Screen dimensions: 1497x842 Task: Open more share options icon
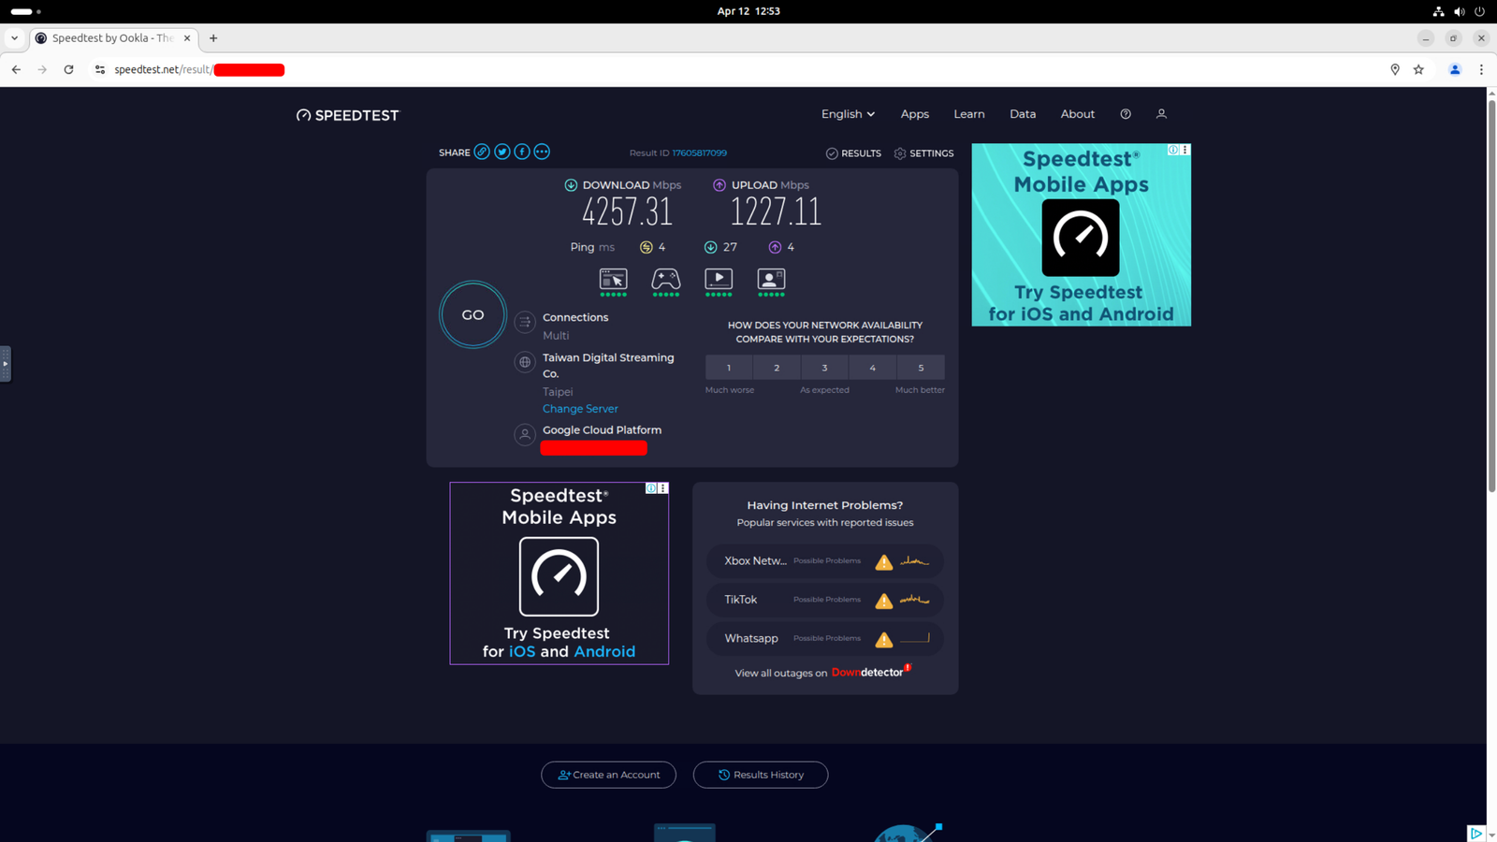point(542,152)
